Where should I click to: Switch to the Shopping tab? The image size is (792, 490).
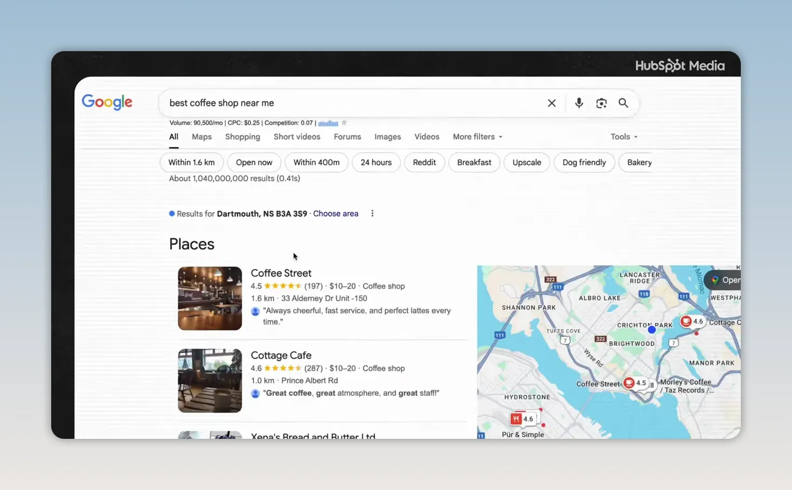(242, 137)
